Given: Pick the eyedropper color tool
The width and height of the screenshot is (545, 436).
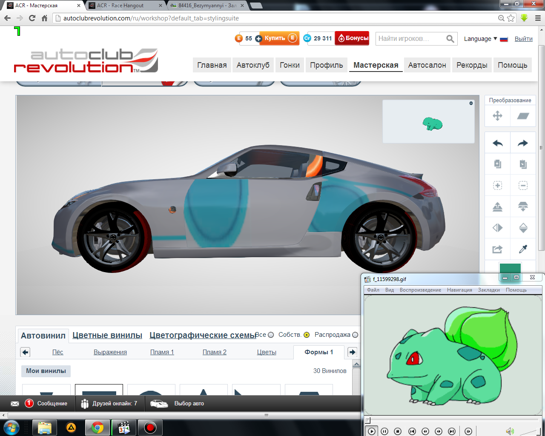Looking at the screenshot, I should pos(523,249).
